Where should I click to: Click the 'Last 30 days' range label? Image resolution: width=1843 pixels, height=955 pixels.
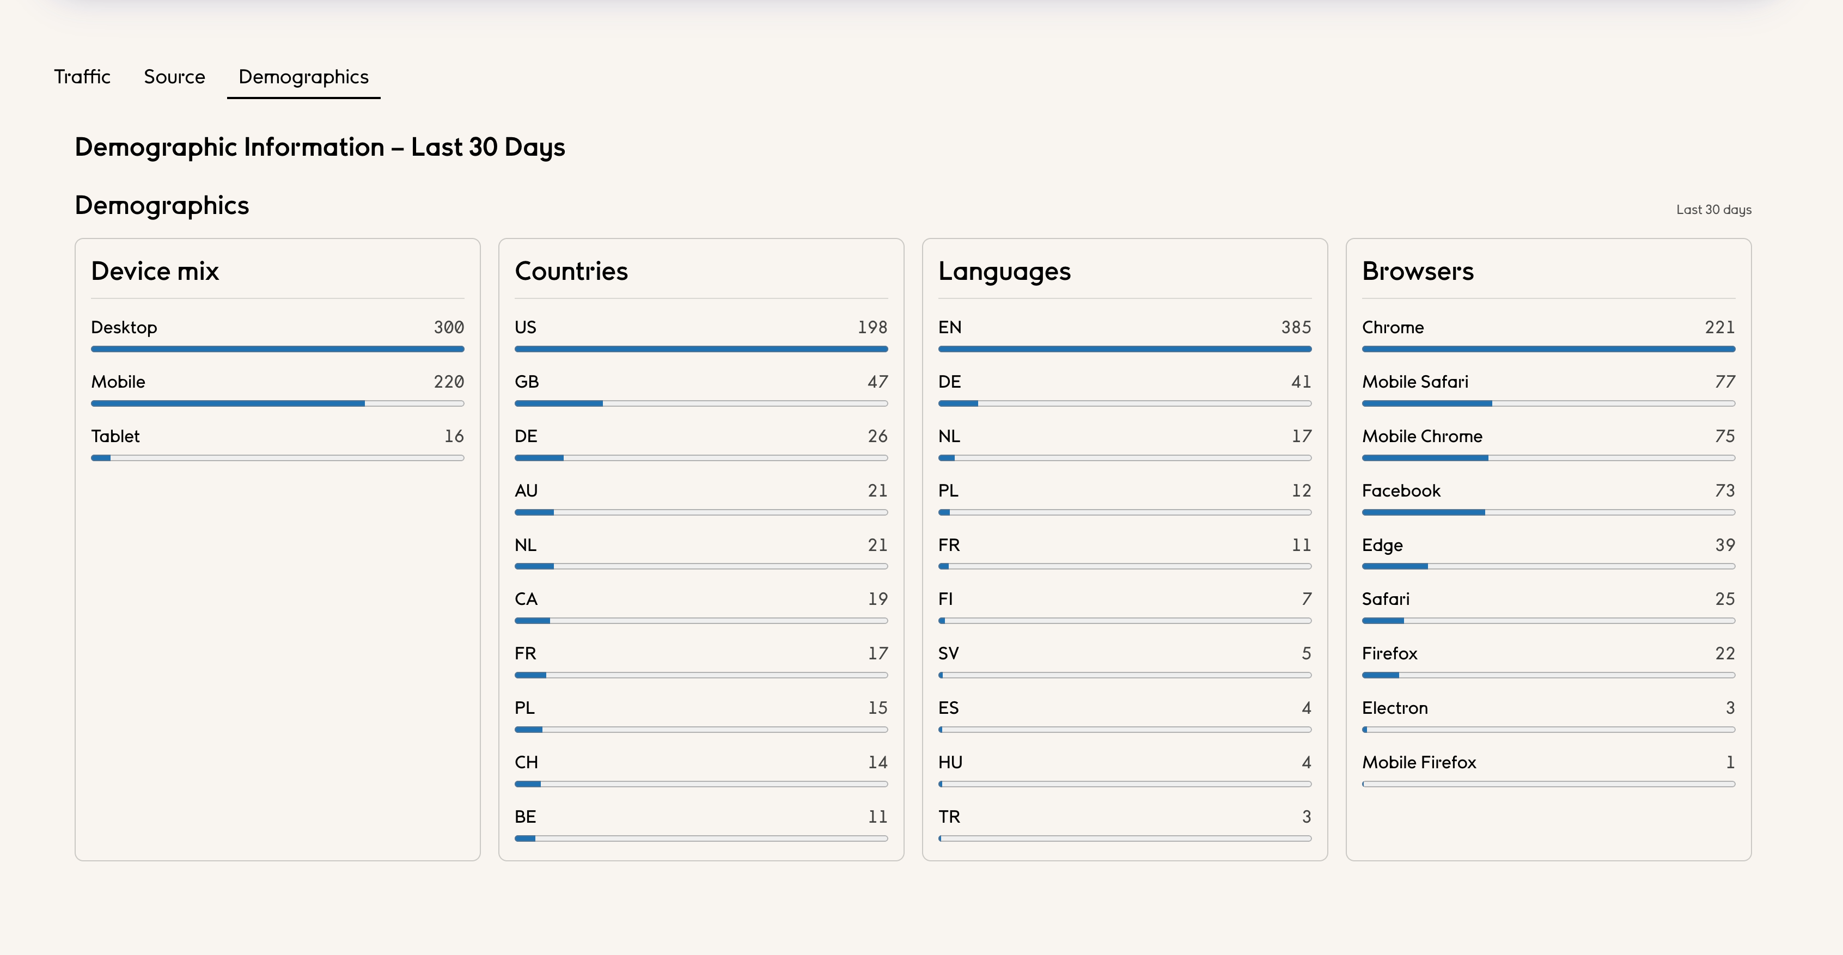click(1713, 210)
